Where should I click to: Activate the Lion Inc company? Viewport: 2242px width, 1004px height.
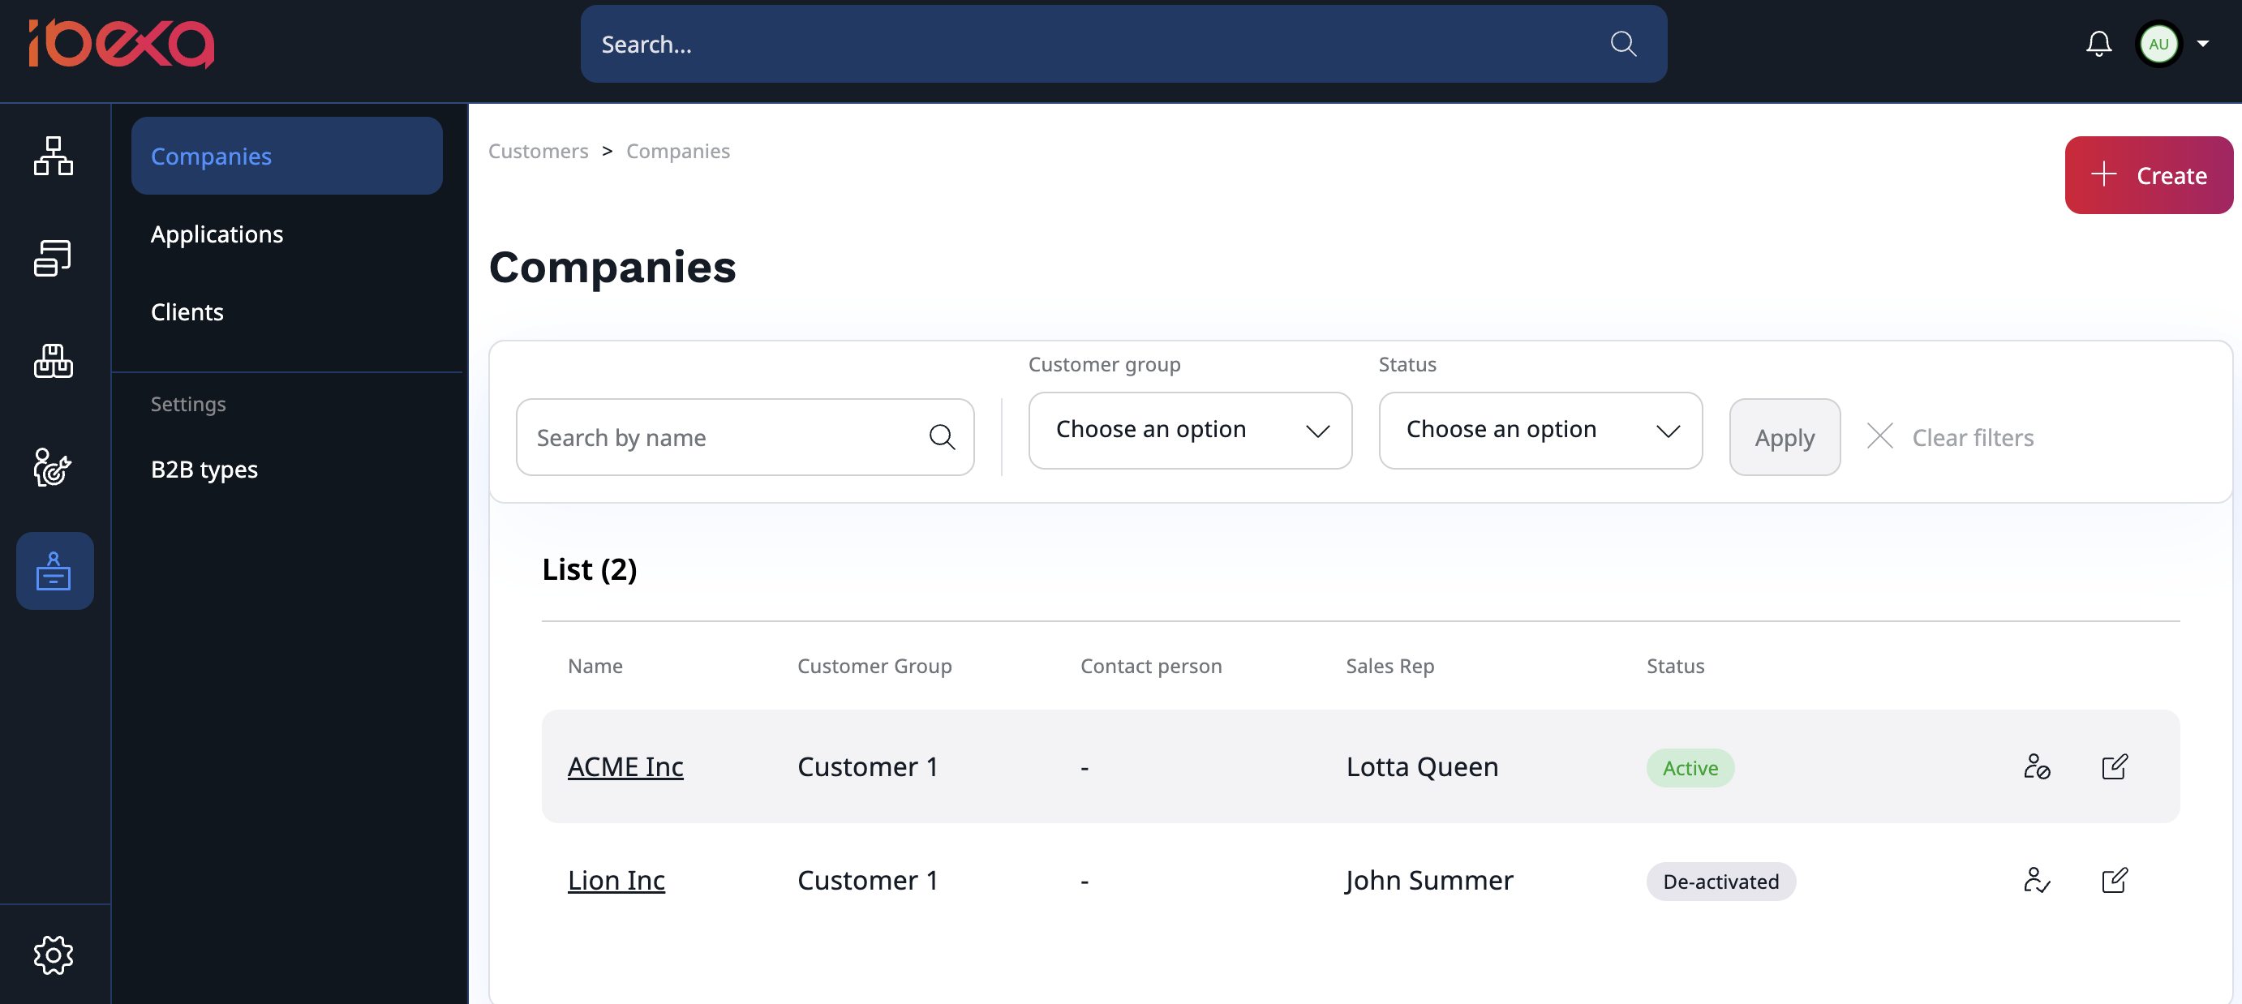coord(2037,881)
